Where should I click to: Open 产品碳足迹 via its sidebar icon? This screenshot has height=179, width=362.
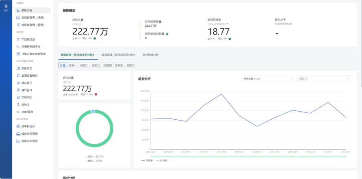18,39
